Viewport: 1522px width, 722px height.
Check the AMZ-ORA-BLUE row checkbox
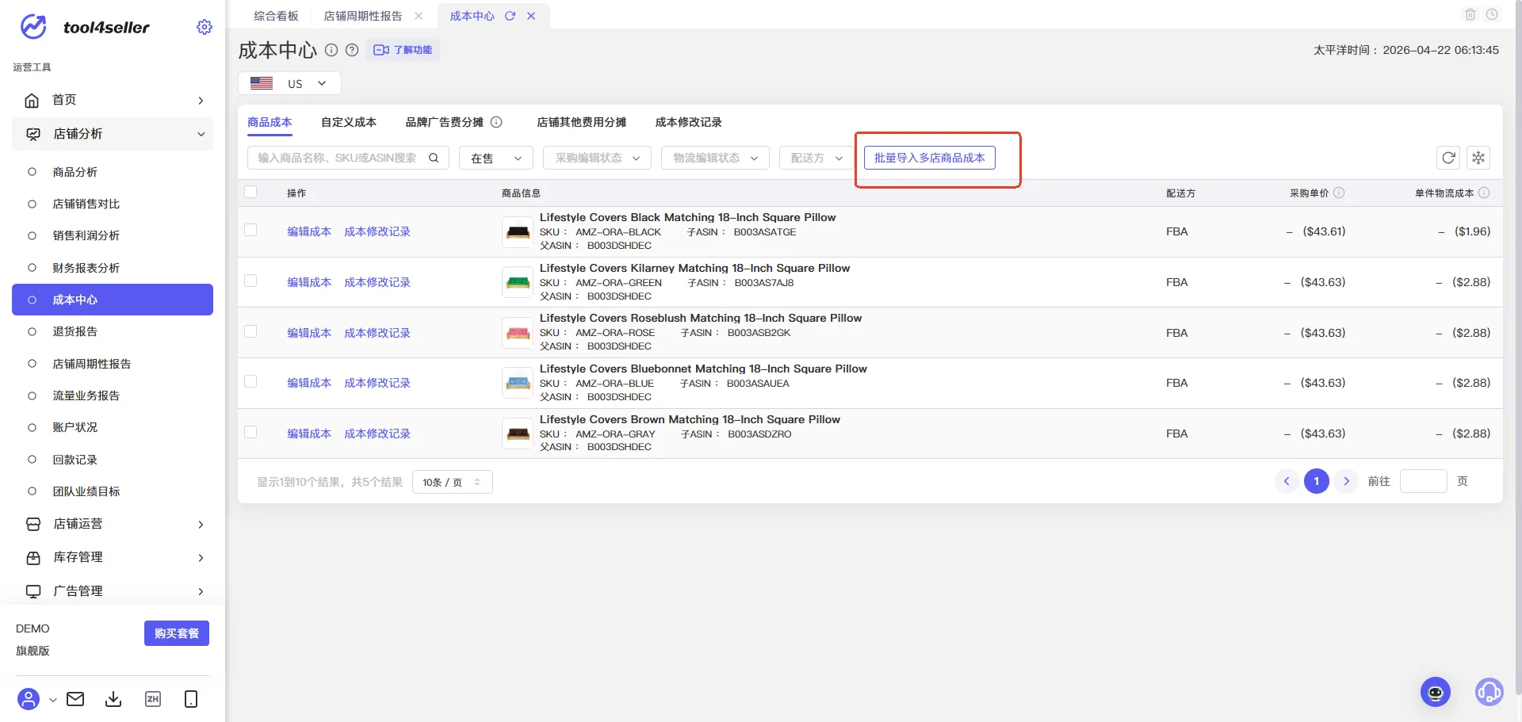250,381
